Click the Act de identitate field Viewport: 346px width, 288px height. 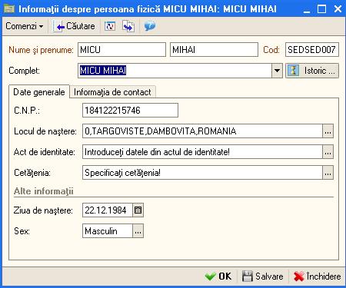(x=202, y=152)
